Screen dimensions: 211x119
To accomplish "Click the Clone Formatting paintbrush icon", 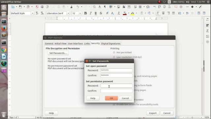I will (x=72, y=7).
